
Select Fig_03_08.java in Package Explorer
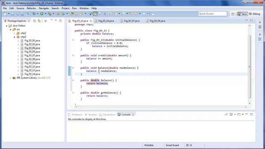32,59
